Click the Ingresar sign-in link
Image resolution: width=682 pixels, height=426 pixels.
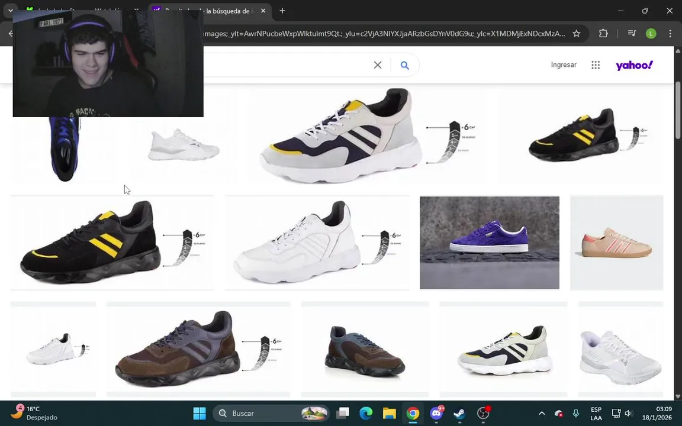click(564, 64)
